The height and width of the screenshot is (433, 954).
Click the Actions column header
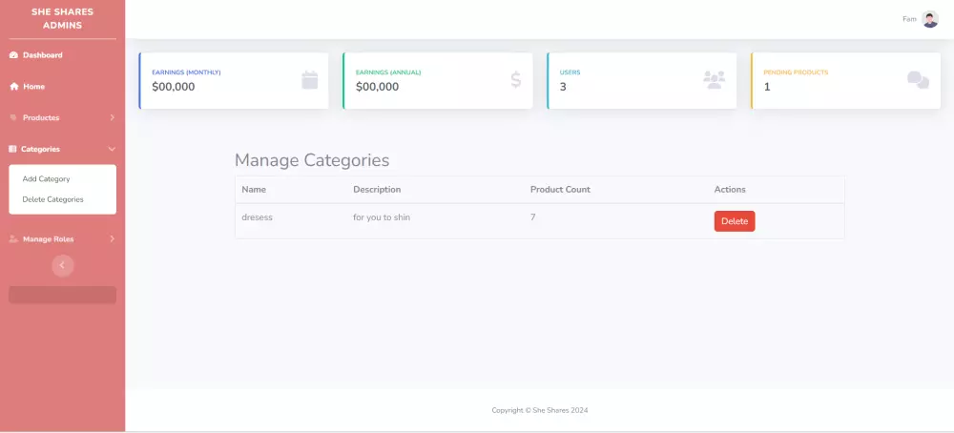pyautogui.click(x=730, y=189)
